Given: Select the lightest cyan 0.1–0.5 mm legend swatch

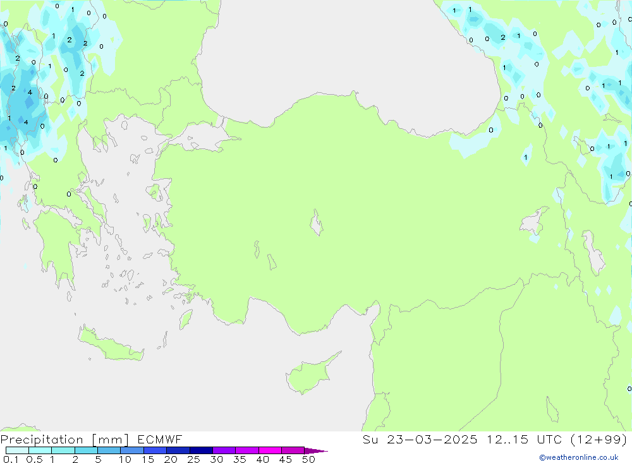Looking at the screenshot, I should coord(17,450).
